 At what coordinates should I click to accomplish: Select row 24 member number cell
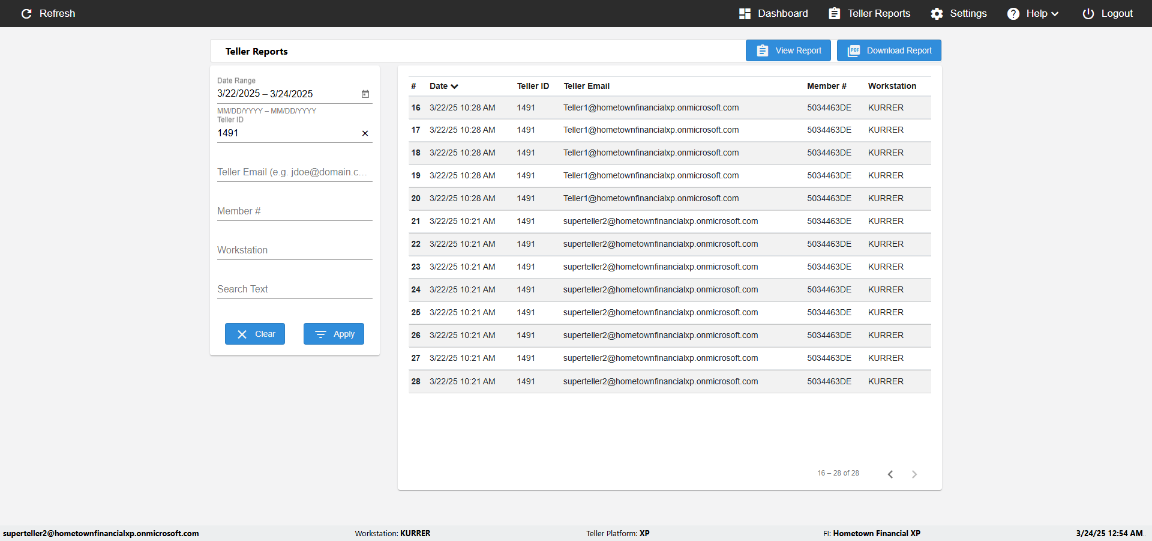tap(829, 290)
